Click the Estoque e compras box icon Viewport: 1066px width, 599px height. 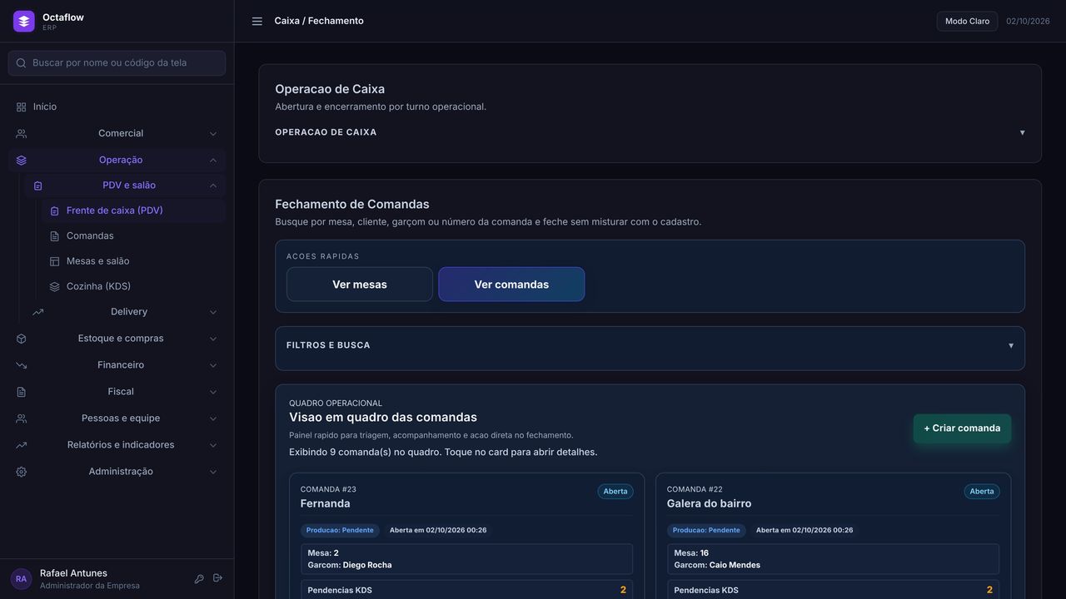coord(21,339)
